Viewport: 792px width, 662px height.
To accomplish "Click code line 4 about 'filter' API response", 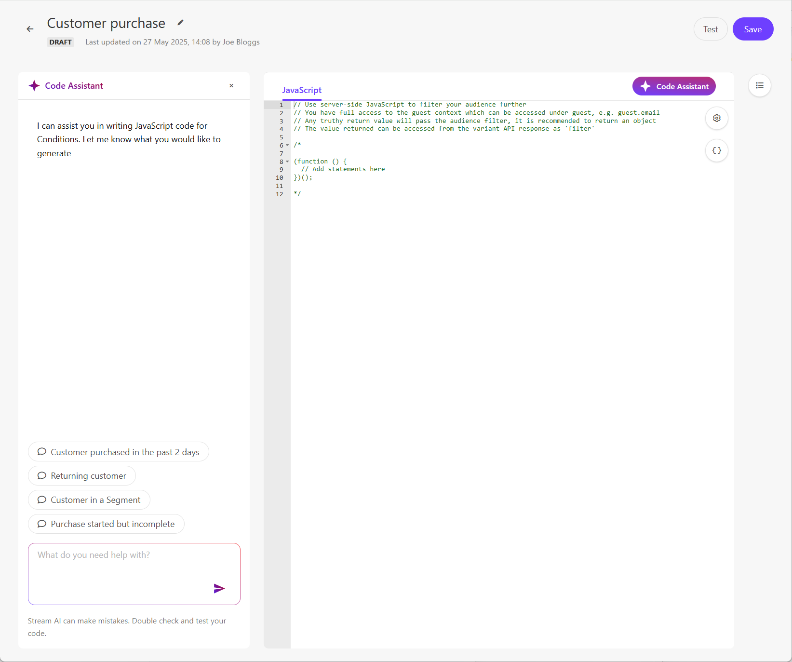I will (444, 129).
